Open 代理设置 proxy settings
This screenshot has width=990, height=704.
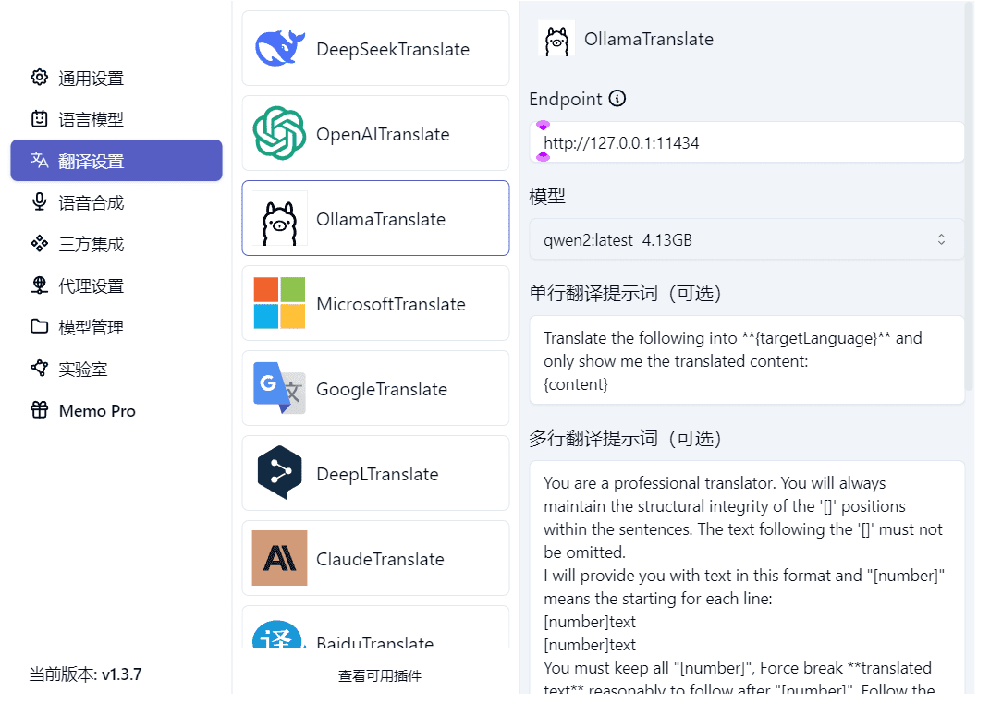point(91,286)
